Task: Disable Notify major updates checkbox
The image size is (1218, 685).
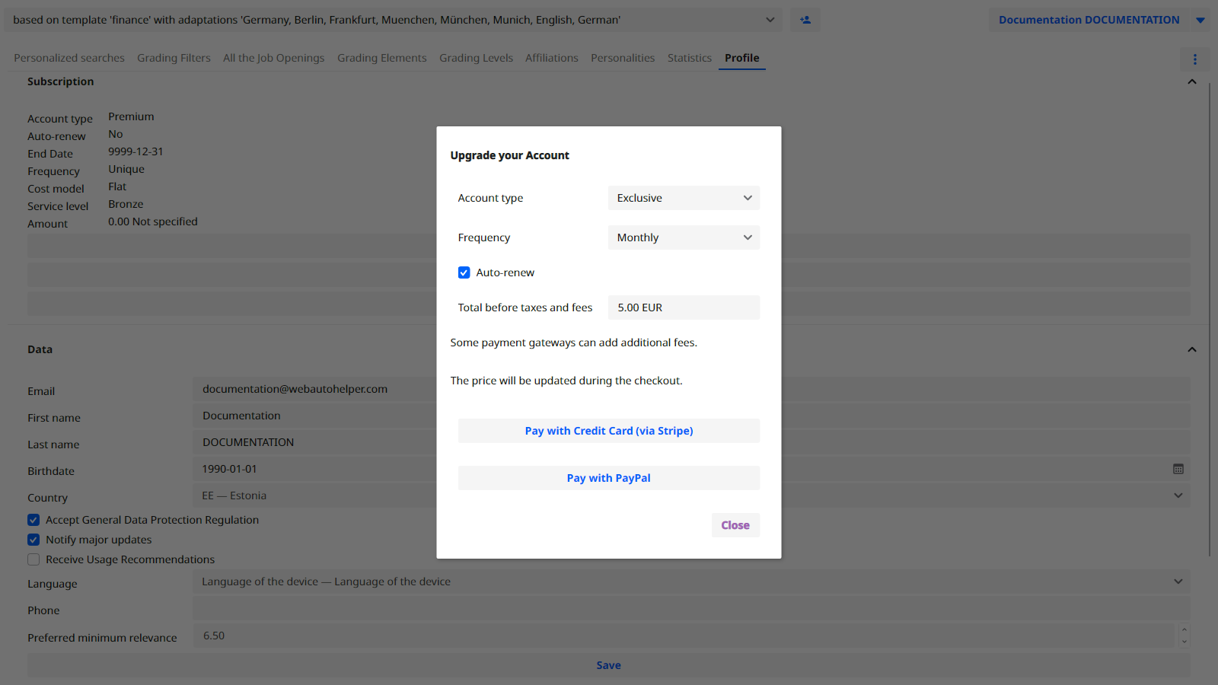Action: [33, 540]
